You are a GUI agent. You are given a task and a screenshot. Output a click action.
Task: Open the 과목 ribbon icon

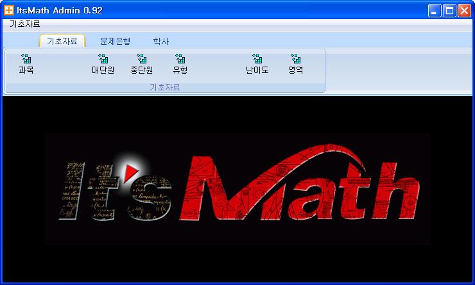(26, 64)
